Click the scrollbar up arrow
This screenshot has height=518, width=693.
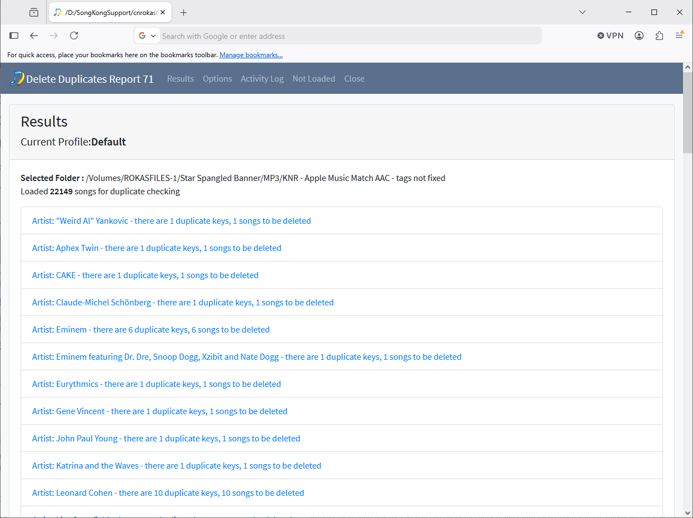point(687,67)
